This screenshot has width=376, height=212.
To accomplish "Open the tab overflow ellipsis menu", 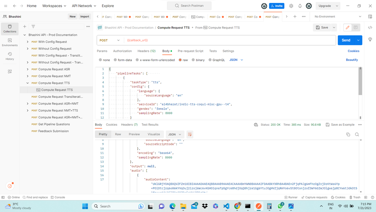I will tap(303, 17).
